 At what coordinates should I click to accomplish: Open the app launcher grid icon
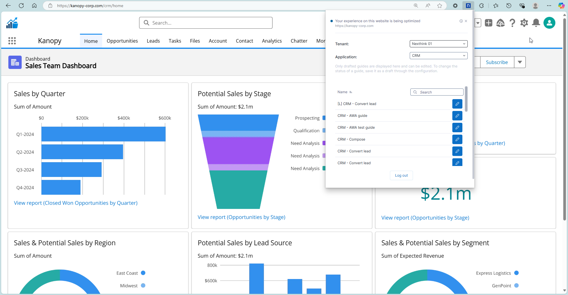click(12, 41)
